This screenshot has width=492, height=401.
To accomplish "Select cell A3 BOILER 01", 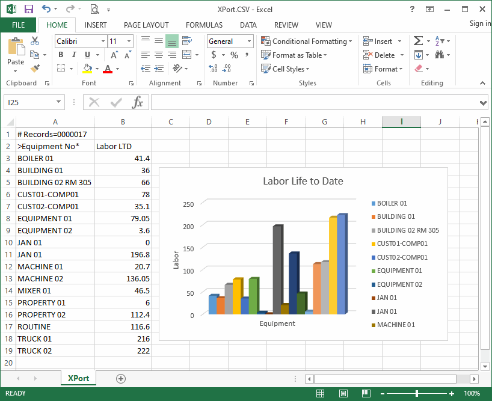I will (x=55, y=158).
